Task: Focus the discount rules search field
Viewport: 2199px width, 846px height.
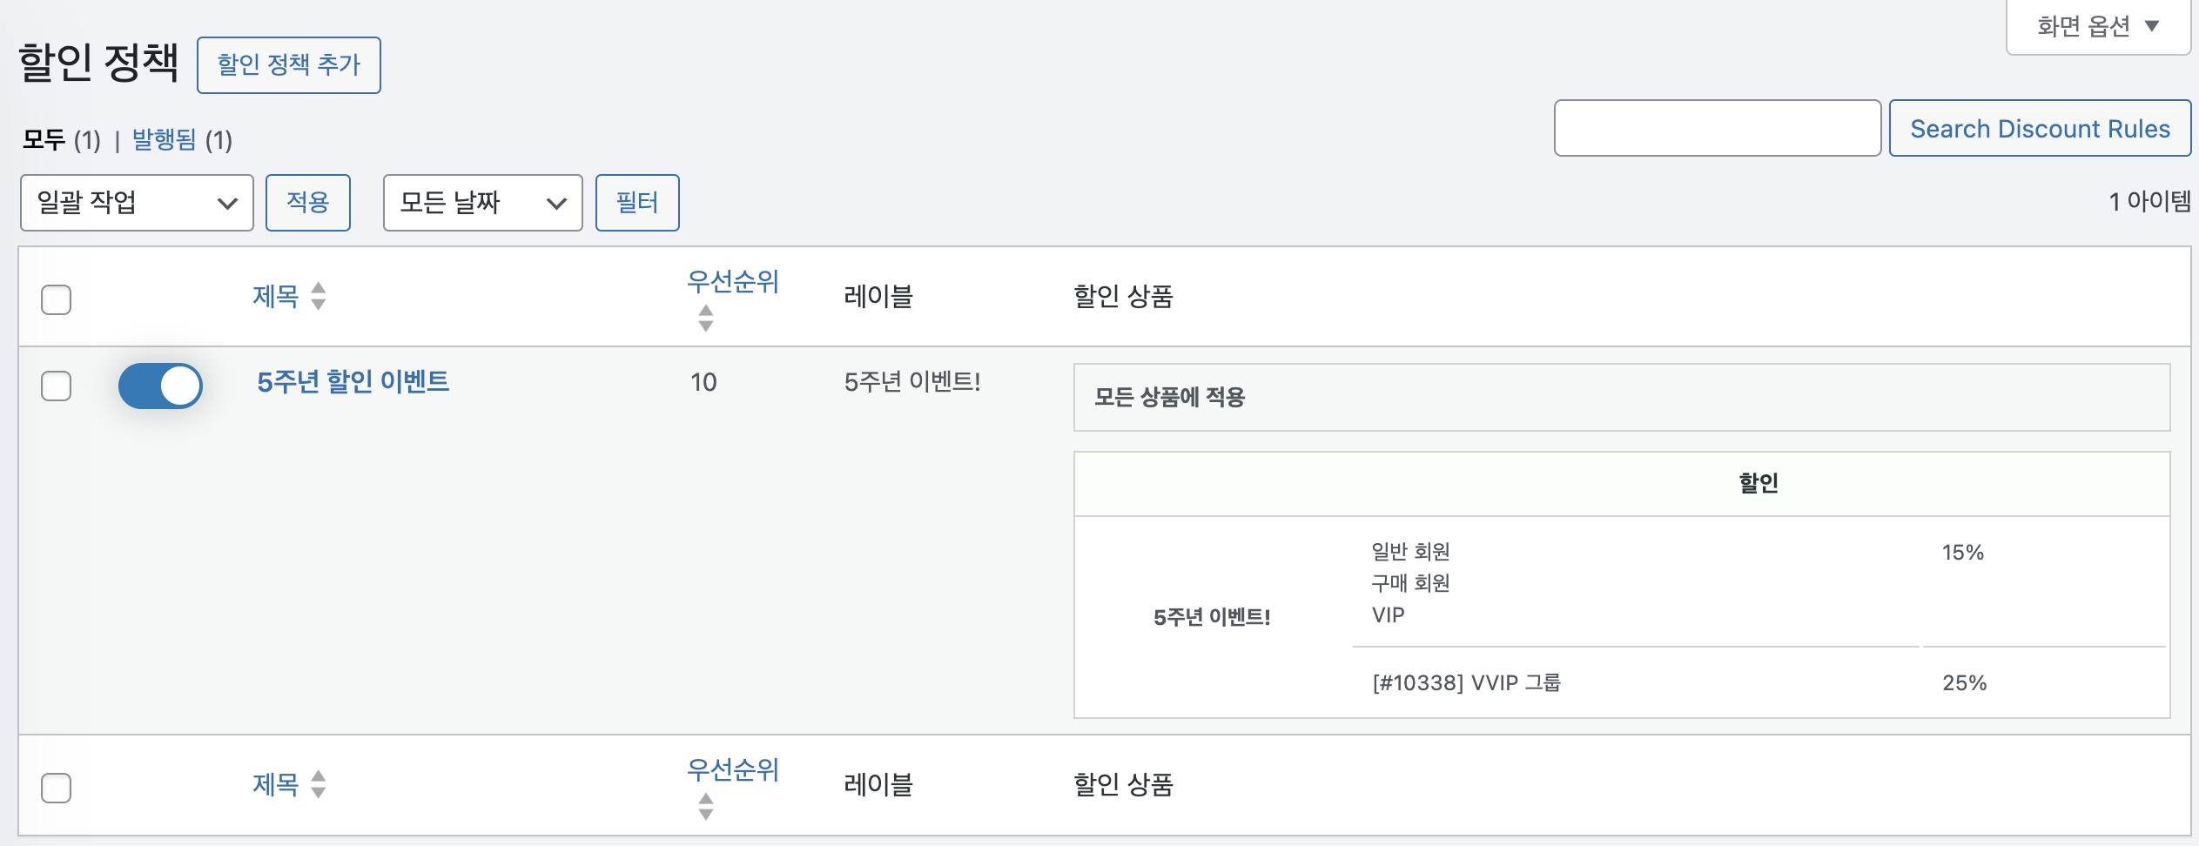Action: (x=1717, y=129)
